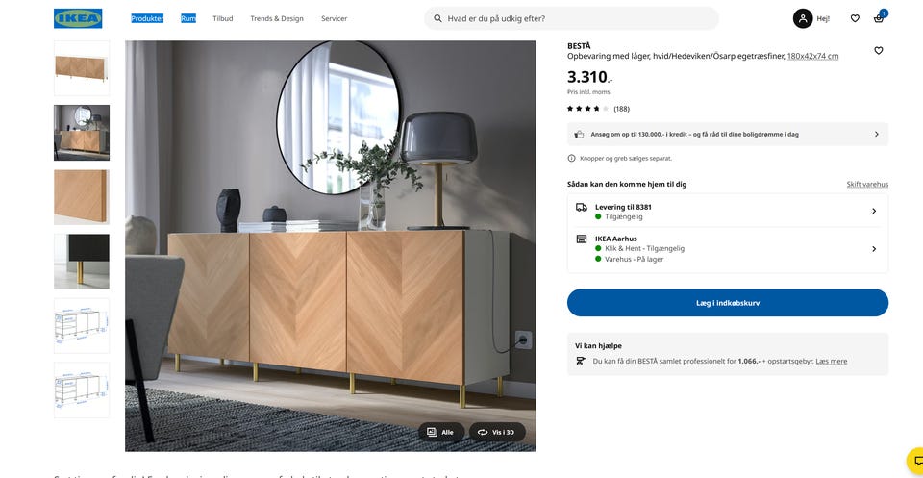Expand Levering til 8381 delivery option
Image resolution: width=923 pixels, height=478 pixels.
pyautogui.click(x=728, y=211)
